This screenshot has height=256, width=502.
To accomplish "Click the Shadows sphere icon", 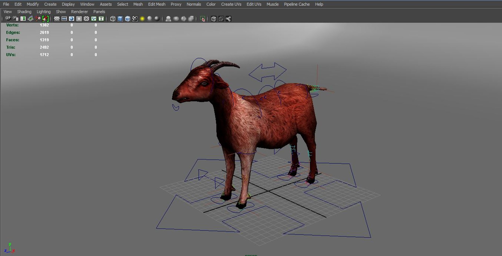I will coord(150,19).
